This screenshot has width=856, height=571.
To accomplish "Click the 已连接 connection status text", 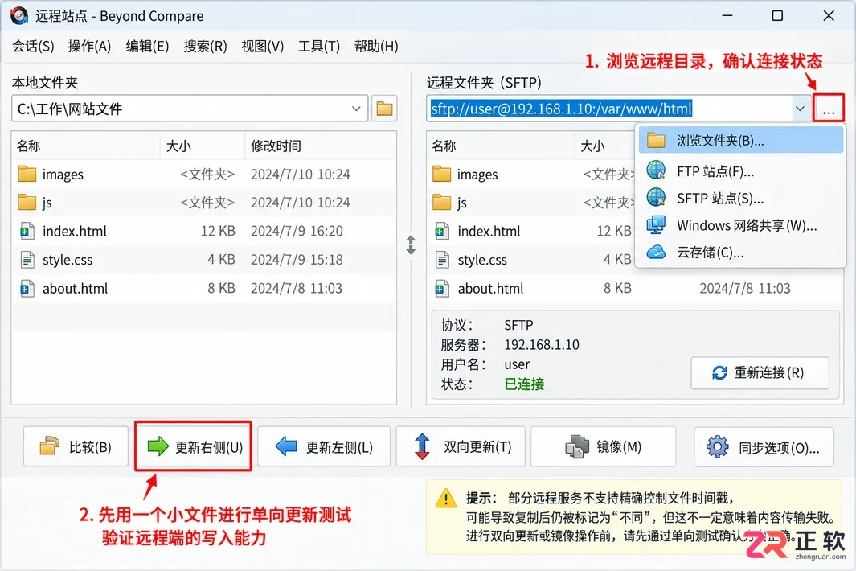I will coord(524,384).
